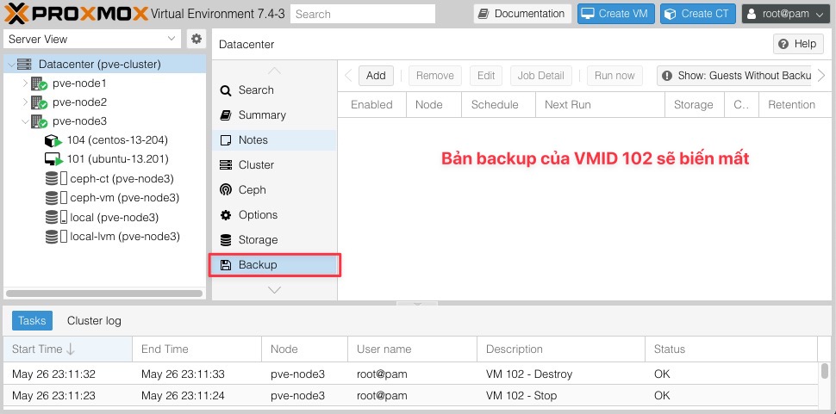
Task: Click the pve-node3 server icon
Action: pos(39,121)
